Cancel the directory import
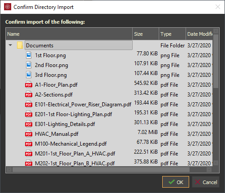225x193 pixels. [206, 182]
